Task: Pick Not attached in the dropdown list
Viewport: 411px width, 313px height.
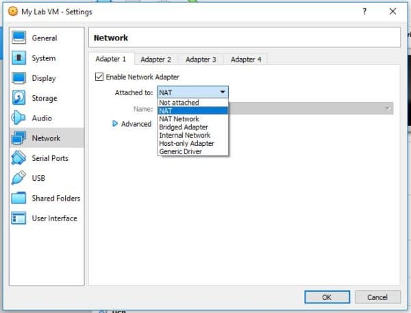Action: click(179, 102)
